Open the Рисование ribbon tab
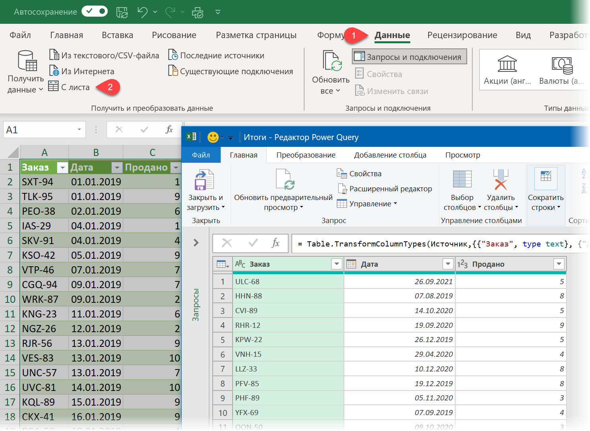 coord(174,35)
